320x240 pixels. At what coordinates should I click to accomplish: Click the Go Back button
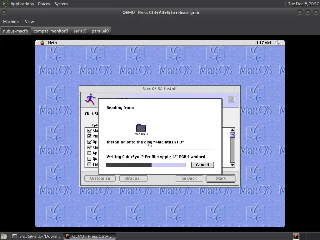[x=189, y=178]
